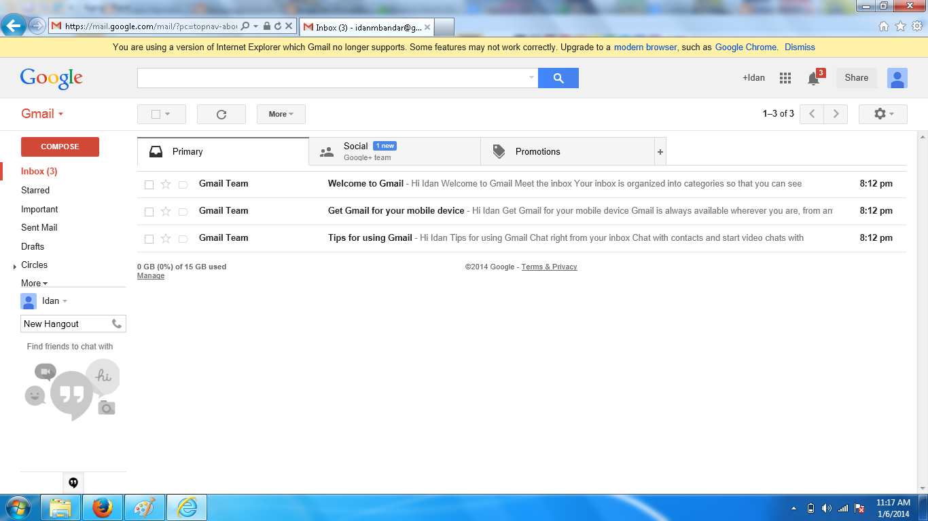The image size is (928, 521).
Task: Open the Starred folder
Action: 35,191
